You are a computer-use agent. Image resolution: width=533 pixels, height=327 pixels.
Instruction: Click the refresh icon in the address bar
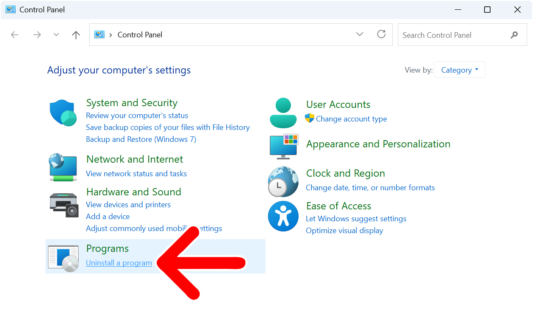click(x=381, y=35)
